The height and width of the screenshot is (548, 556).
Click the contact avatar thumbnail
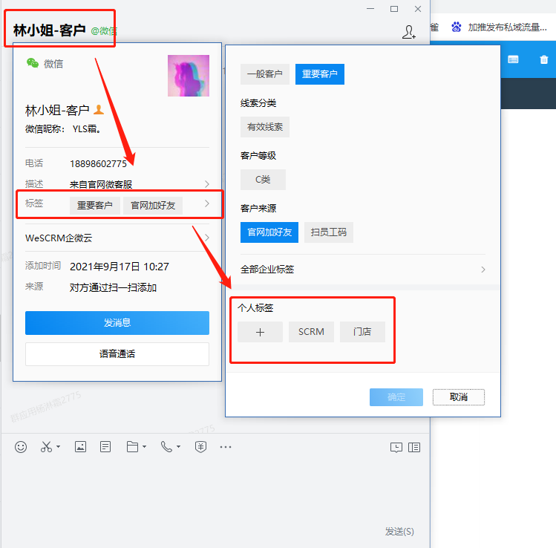coord(189,76)
